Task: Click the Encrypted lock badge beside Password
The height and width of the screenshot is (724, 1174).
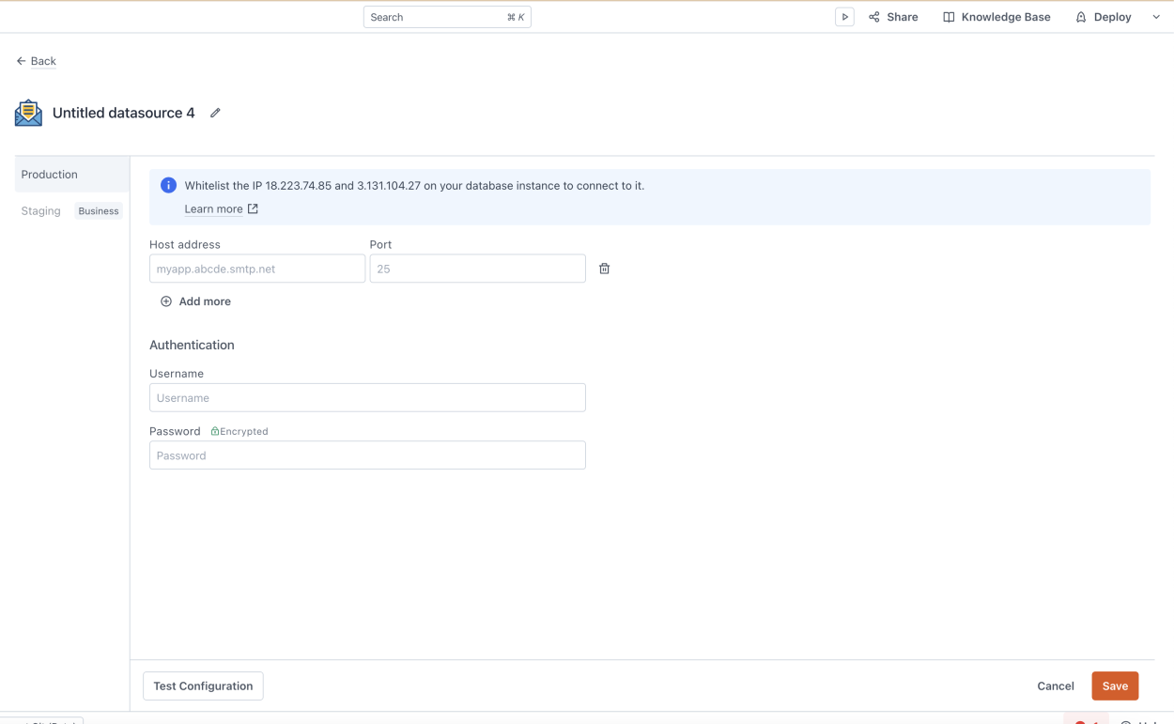Action: click(x=239, y=431)
